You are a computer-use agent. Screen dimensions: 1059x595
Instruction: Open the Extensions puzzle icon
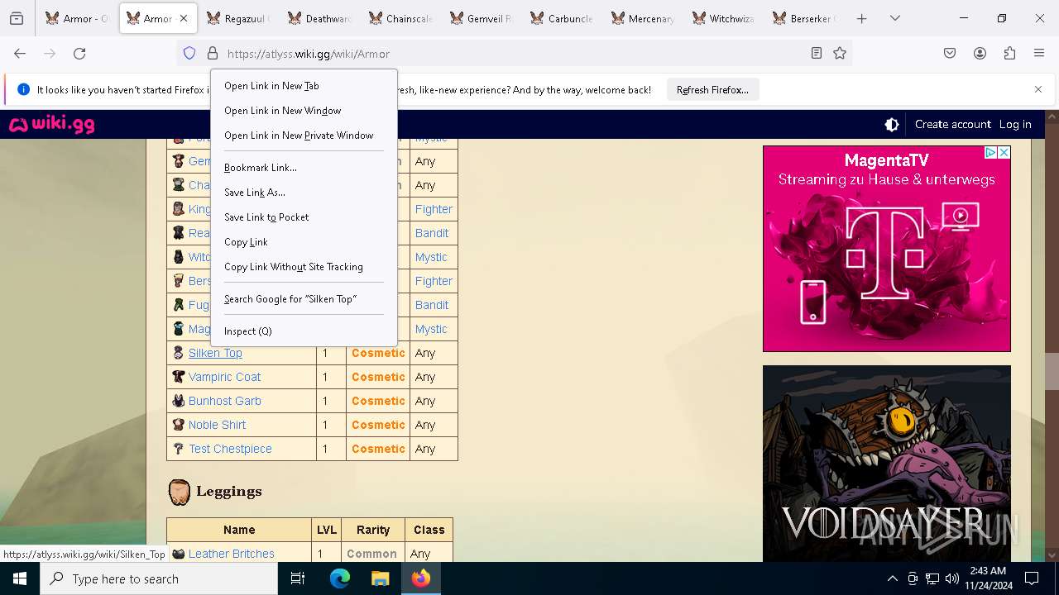tap(1009, 53)
